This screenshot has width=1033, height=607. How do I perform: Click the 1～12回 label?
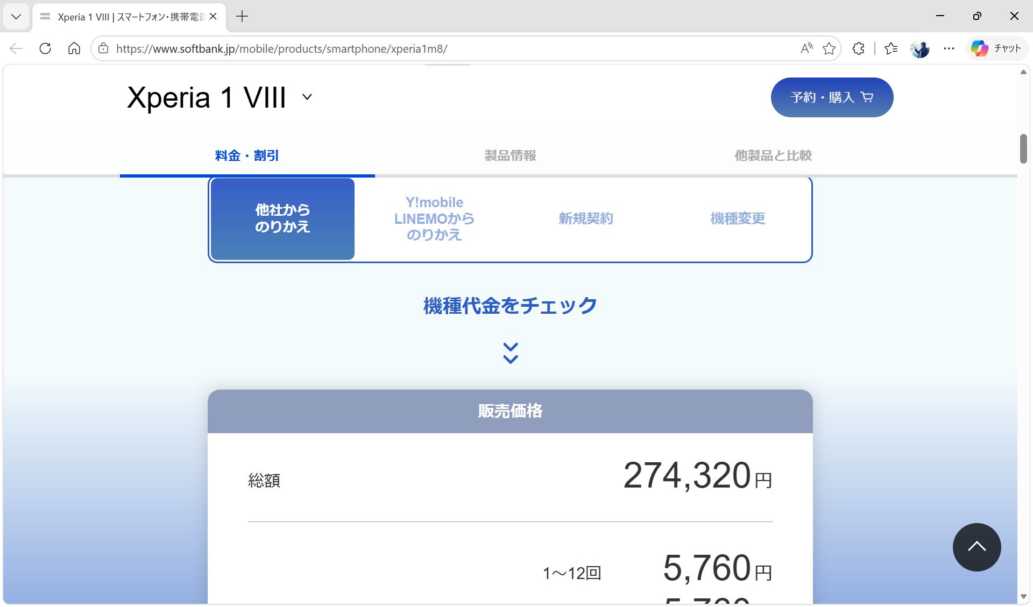click(572, 573)
